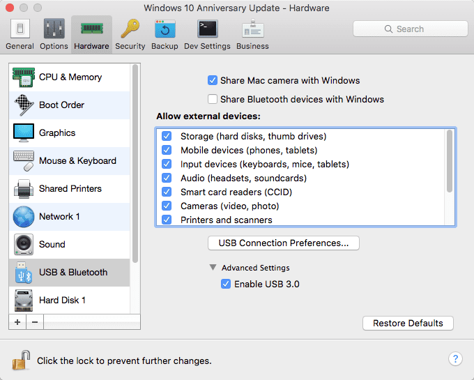Switch to the Security tab
The image size is (474, 380).
pyautogui.click(x=130, y=34)
